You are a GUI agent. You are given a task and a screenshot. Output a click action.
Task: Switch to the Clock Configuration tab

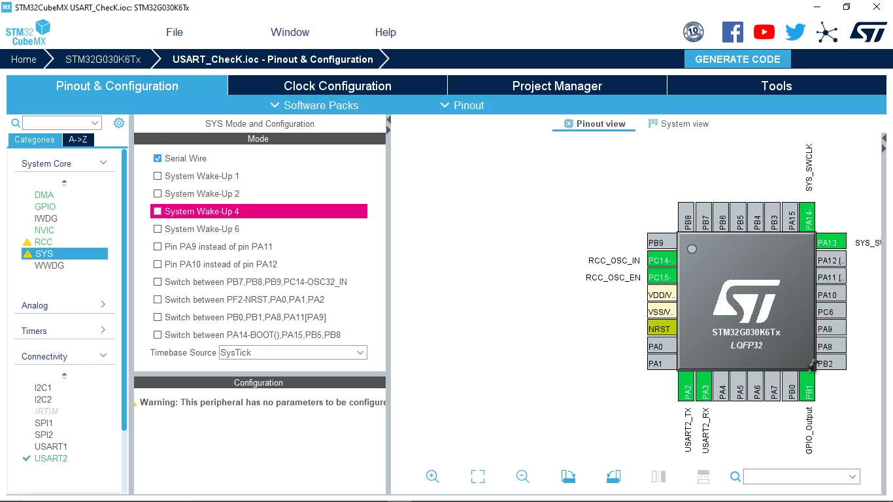[337, 86]
